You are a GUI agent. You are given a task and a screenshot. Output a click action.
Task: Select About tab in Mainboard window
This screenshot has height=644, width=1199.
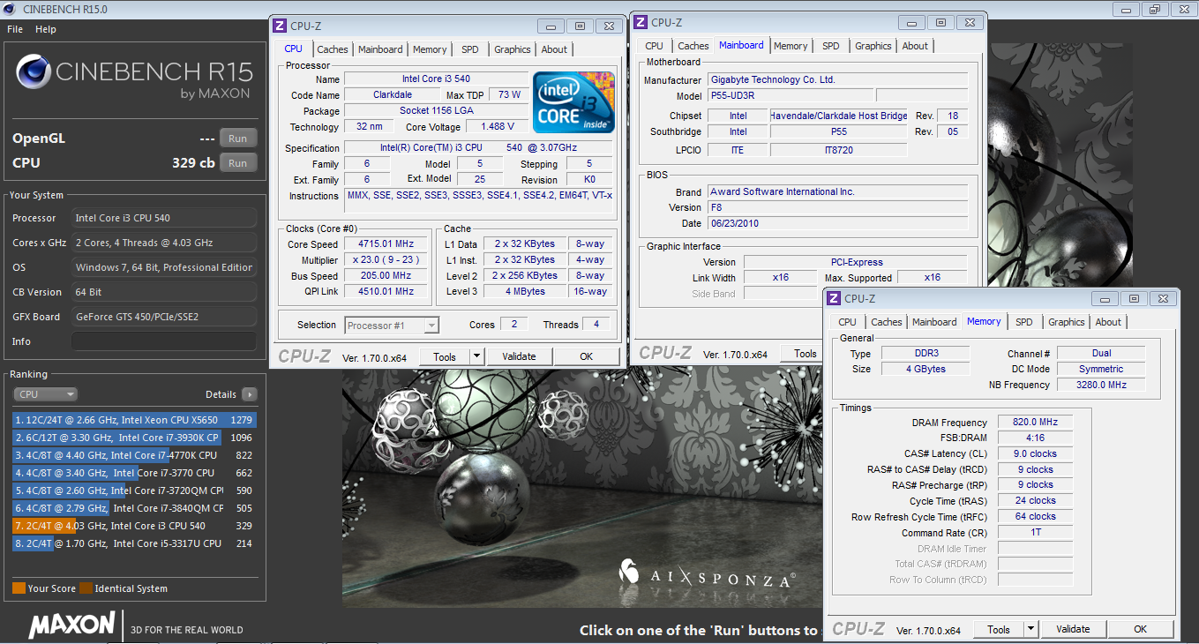point(915,46)
